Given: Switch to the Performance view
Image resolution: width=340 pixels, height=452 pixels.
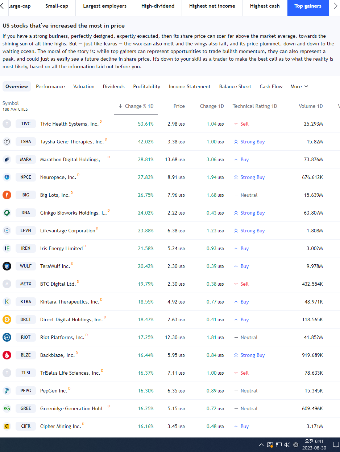Looking at the screenshot, I should [50, 86].
